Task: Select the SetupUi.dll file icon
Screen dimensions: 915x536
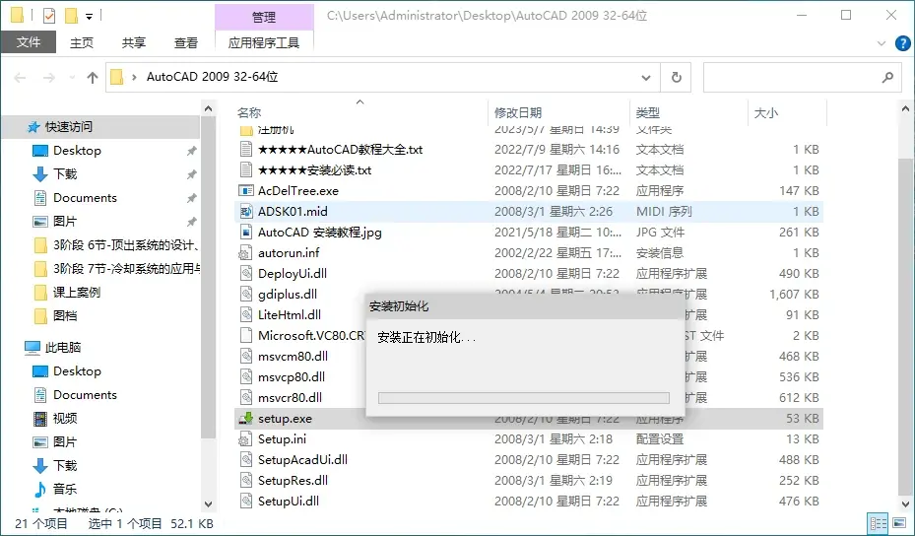Action: point(245,501)
